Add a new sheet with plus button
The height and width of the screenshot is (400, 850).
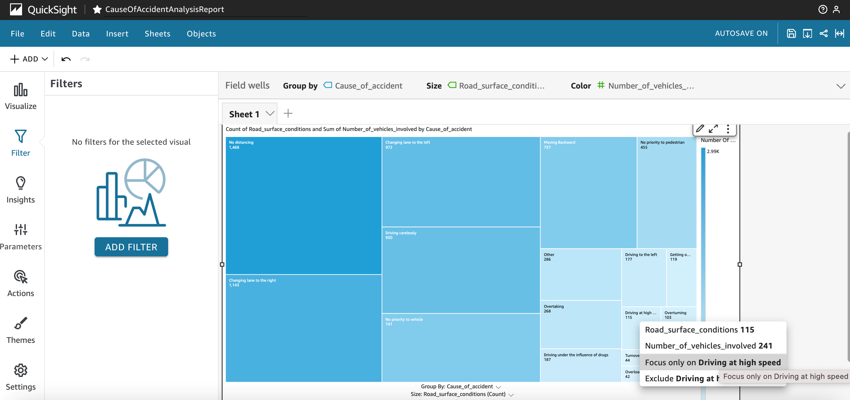288,114
